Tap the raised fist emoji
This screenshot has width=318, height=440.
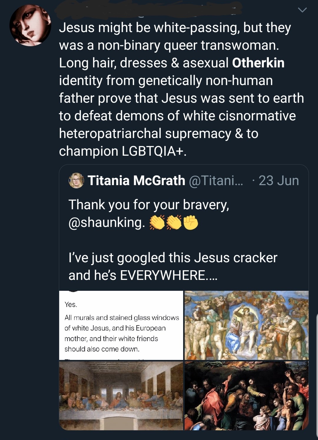pyautogui.click(x=191, y=223)
